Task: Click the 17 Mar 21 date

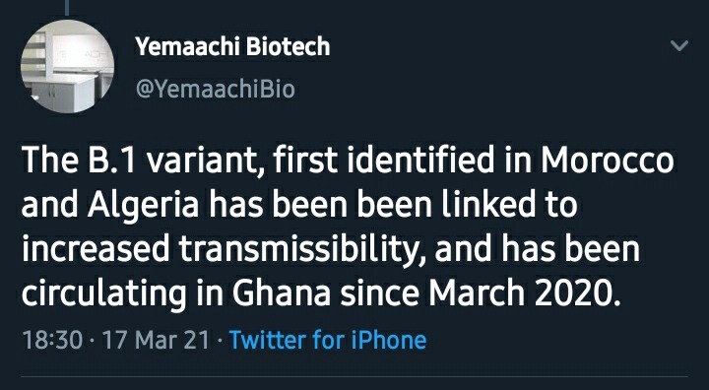Action: click(156, 340)
